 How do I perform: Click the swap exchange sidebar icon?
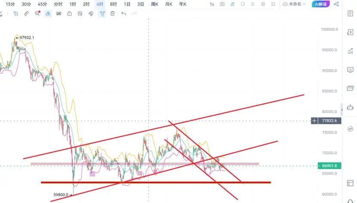point(351,129)
